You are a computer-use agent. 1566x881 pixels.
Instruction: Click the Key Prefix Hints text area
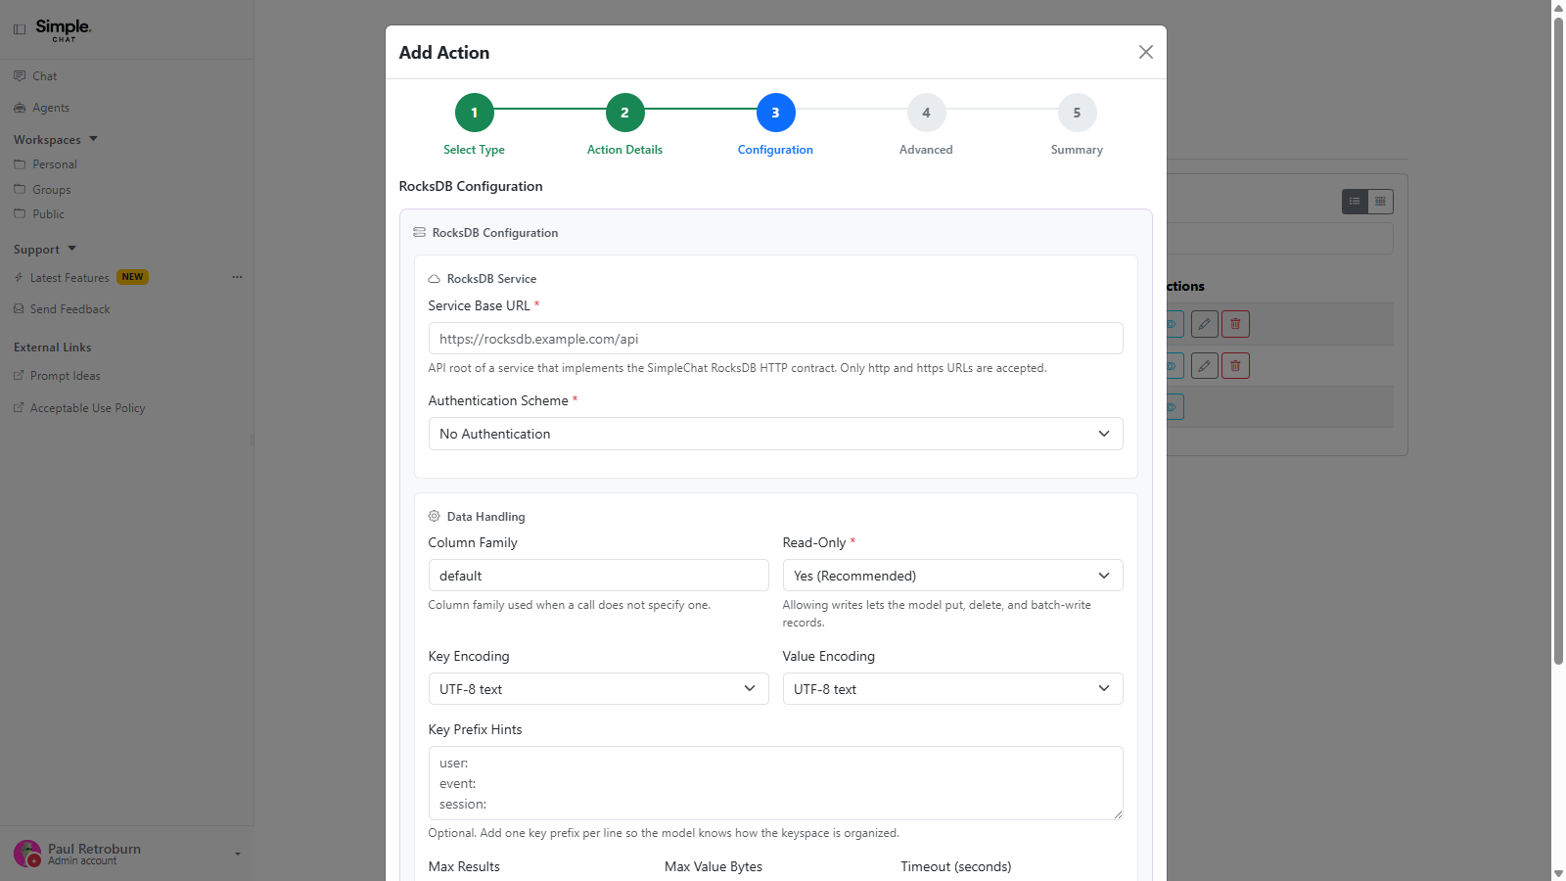775,783
